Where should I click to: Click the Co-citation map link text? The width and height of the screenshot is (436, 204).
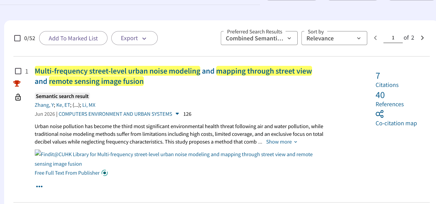pyautogui.click(x=396, y=123)
